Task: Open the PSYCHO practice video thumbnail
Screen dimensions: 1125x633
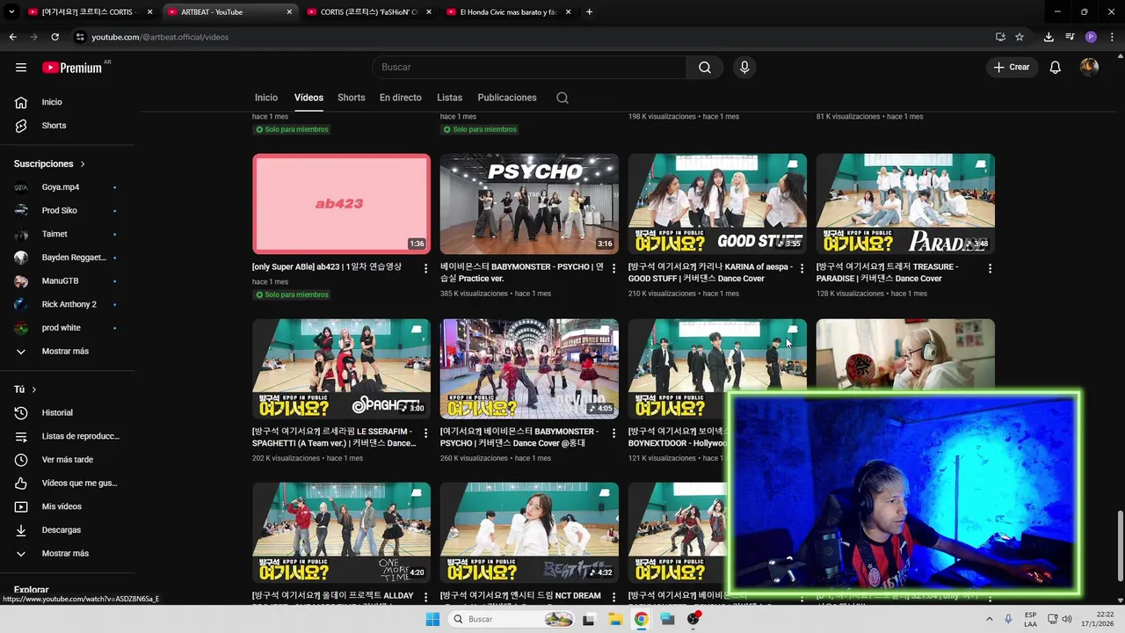Action: click(x=529, y=204)
